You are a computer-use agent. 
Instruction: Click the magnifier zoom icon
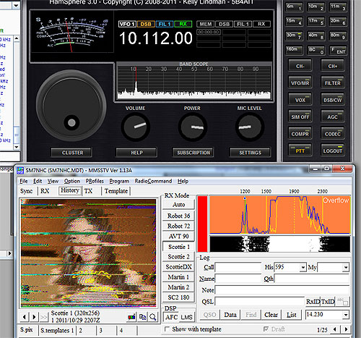pyautogui.click(x=153, y=317)
